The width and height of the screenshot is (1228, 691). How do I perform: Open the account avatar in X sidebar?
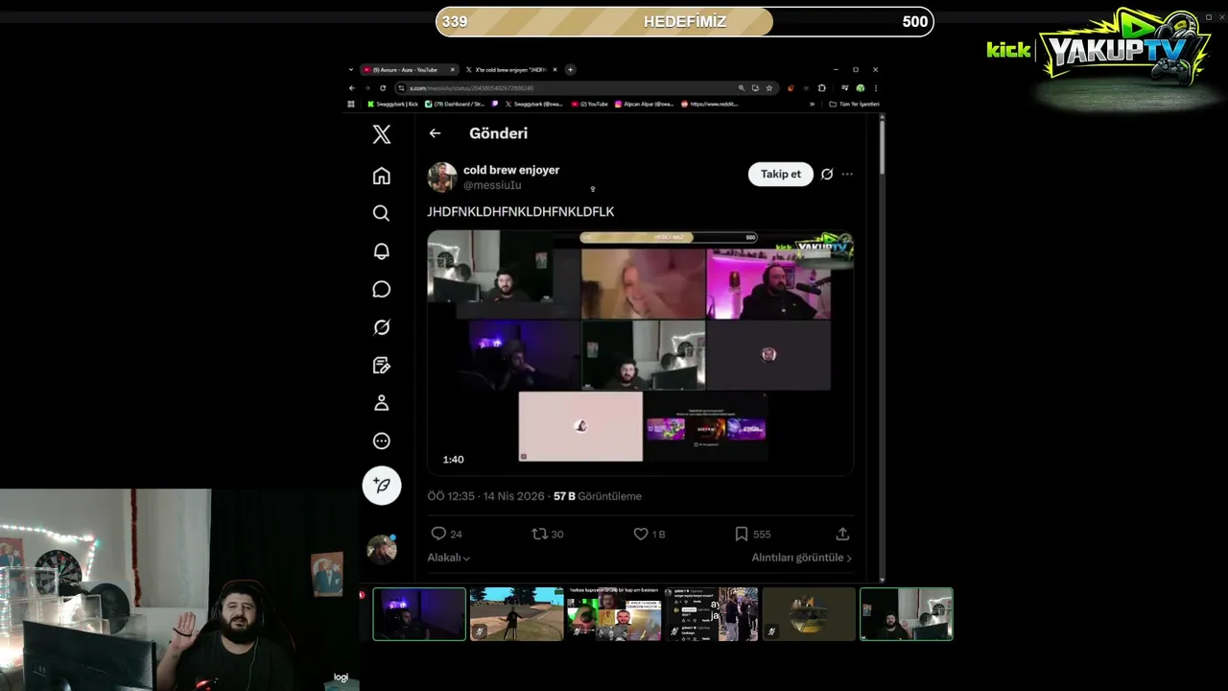382,549
